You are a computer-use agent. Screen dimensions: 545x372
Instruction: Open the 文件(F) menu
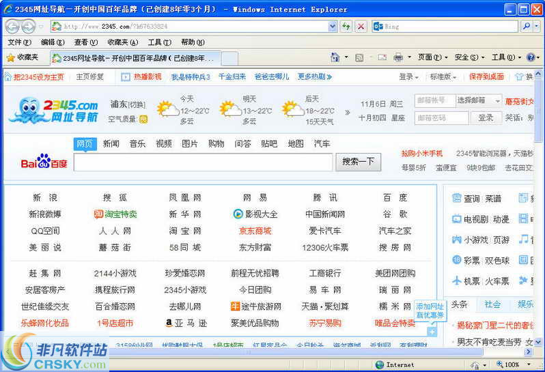[x=19, y=42]
